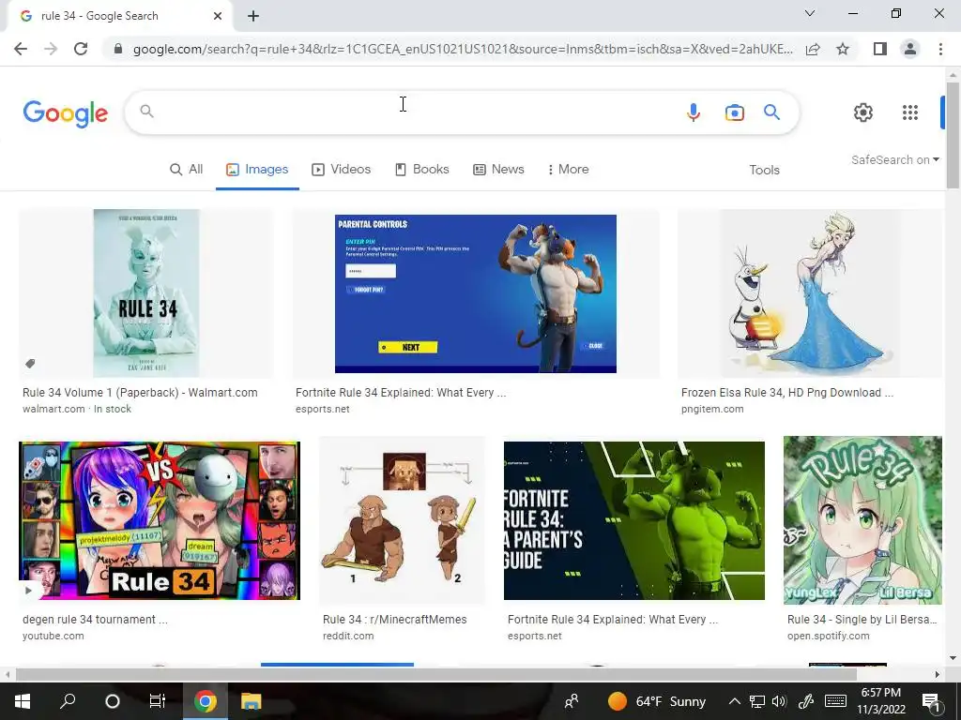Close the 'rule 34 - Google Search' tab
961x720 pixels.
[218, 17]
